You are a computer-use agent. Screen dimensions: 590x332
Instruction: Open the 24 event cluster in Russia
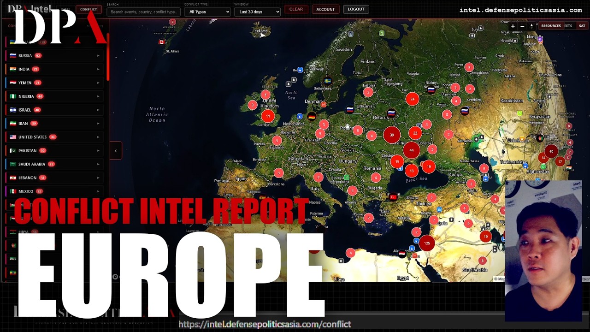coord(413,99)
